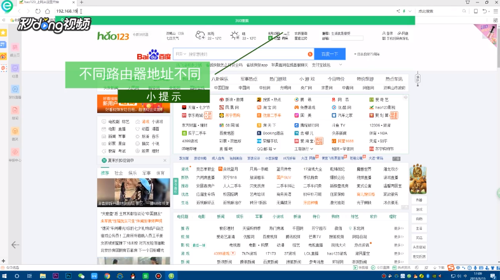Screen dimensions: 500x280
Task: Go to the home page icon
Action: click(x=47, y=11)
